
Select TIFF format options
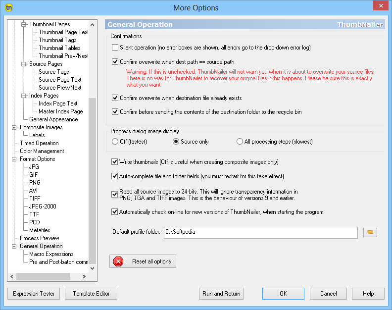35,199
